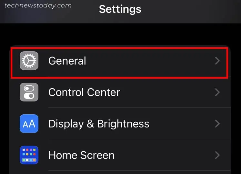The width and height of the screenshot is (241, 174).
Task: Select the Control Center label
Action: click(84, 92)
